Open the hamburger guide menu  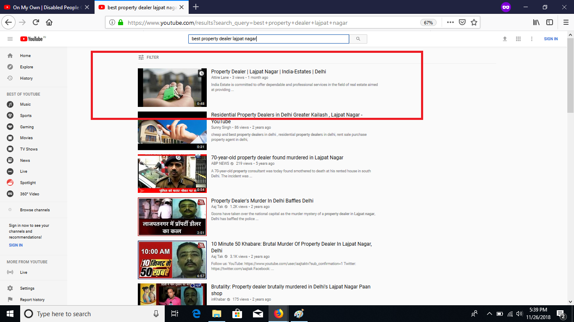[10, 39]
